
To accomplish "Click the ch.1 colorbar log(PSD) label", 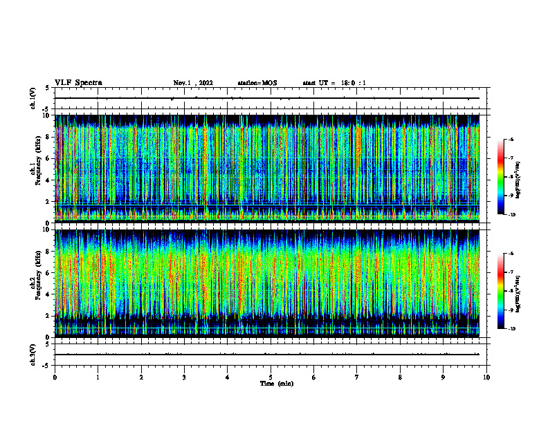I will [518, 180].
